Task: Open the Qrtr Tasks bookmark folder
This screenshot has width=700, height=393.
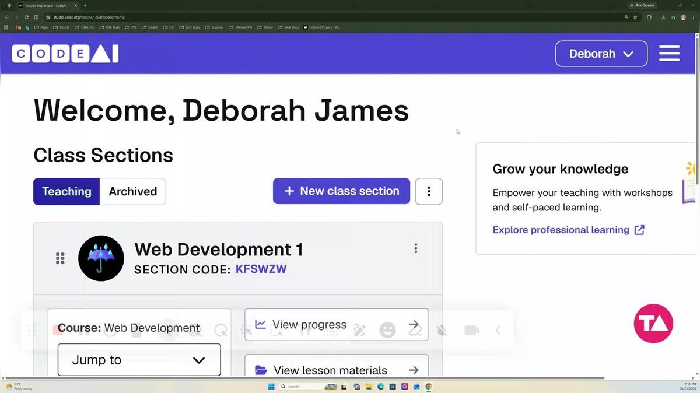Action: point(189,27)
